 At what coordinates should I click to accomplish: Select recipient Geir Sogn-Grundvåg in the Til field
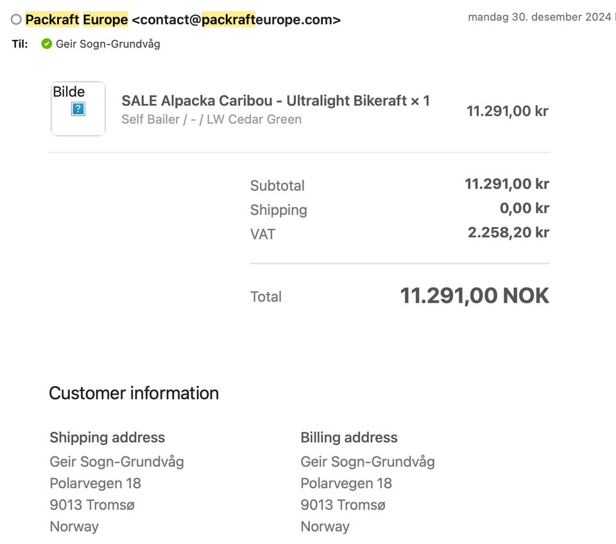[108, 44]
